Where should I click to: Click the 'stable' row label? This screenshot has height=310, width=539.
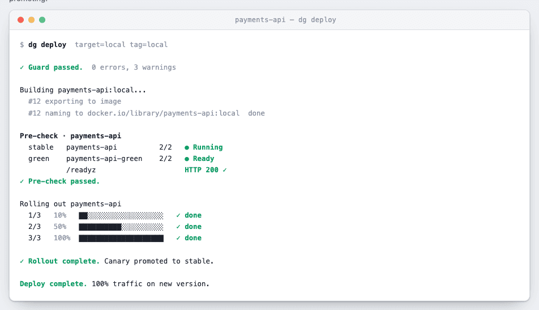click(x=41, y=147)
